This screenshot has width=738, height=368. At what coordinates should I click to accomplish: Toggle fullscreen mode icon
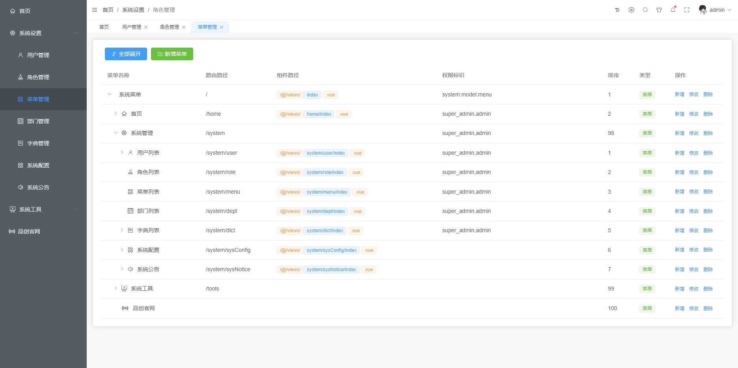click(x=687, y=10)
